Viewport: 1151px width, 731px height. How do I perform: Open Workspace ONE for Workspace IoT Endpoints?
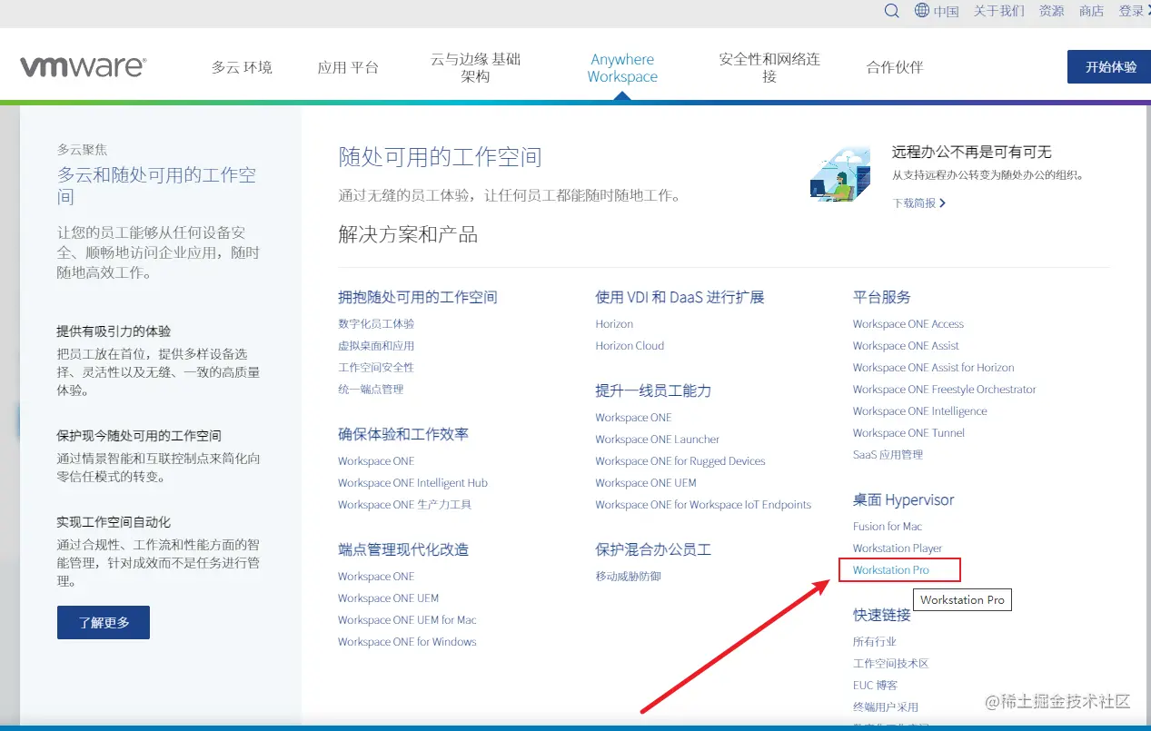tap(703, 505)
